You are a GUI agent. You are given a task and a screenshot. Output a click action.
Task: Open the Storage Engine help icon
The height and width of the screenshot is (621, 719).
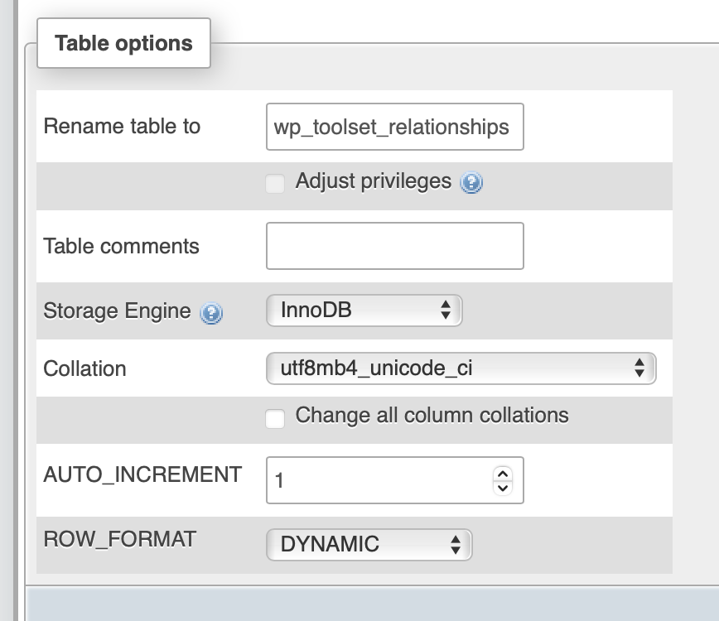[211, 313]
